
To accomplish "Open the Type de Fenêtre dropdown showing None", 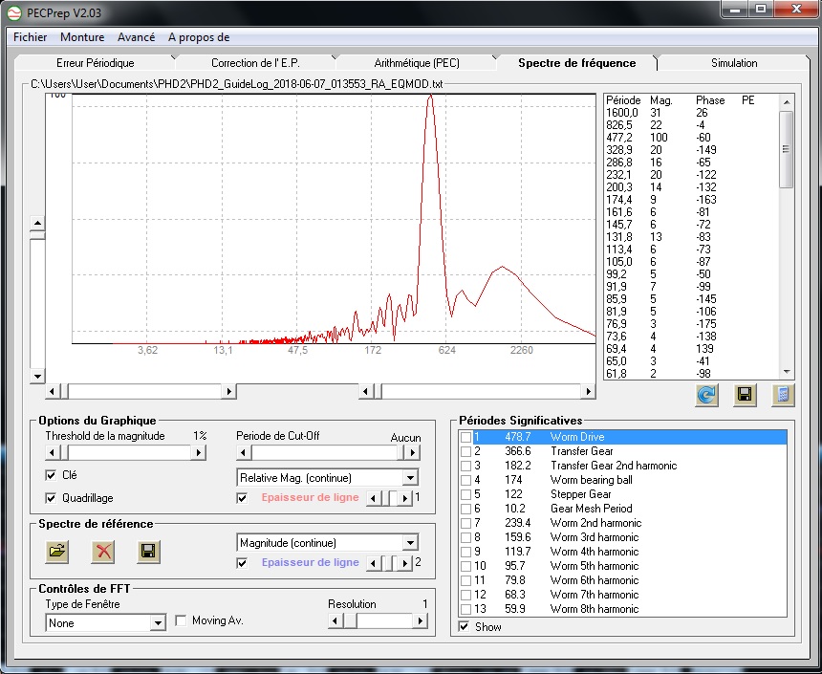I will (158, 623).
